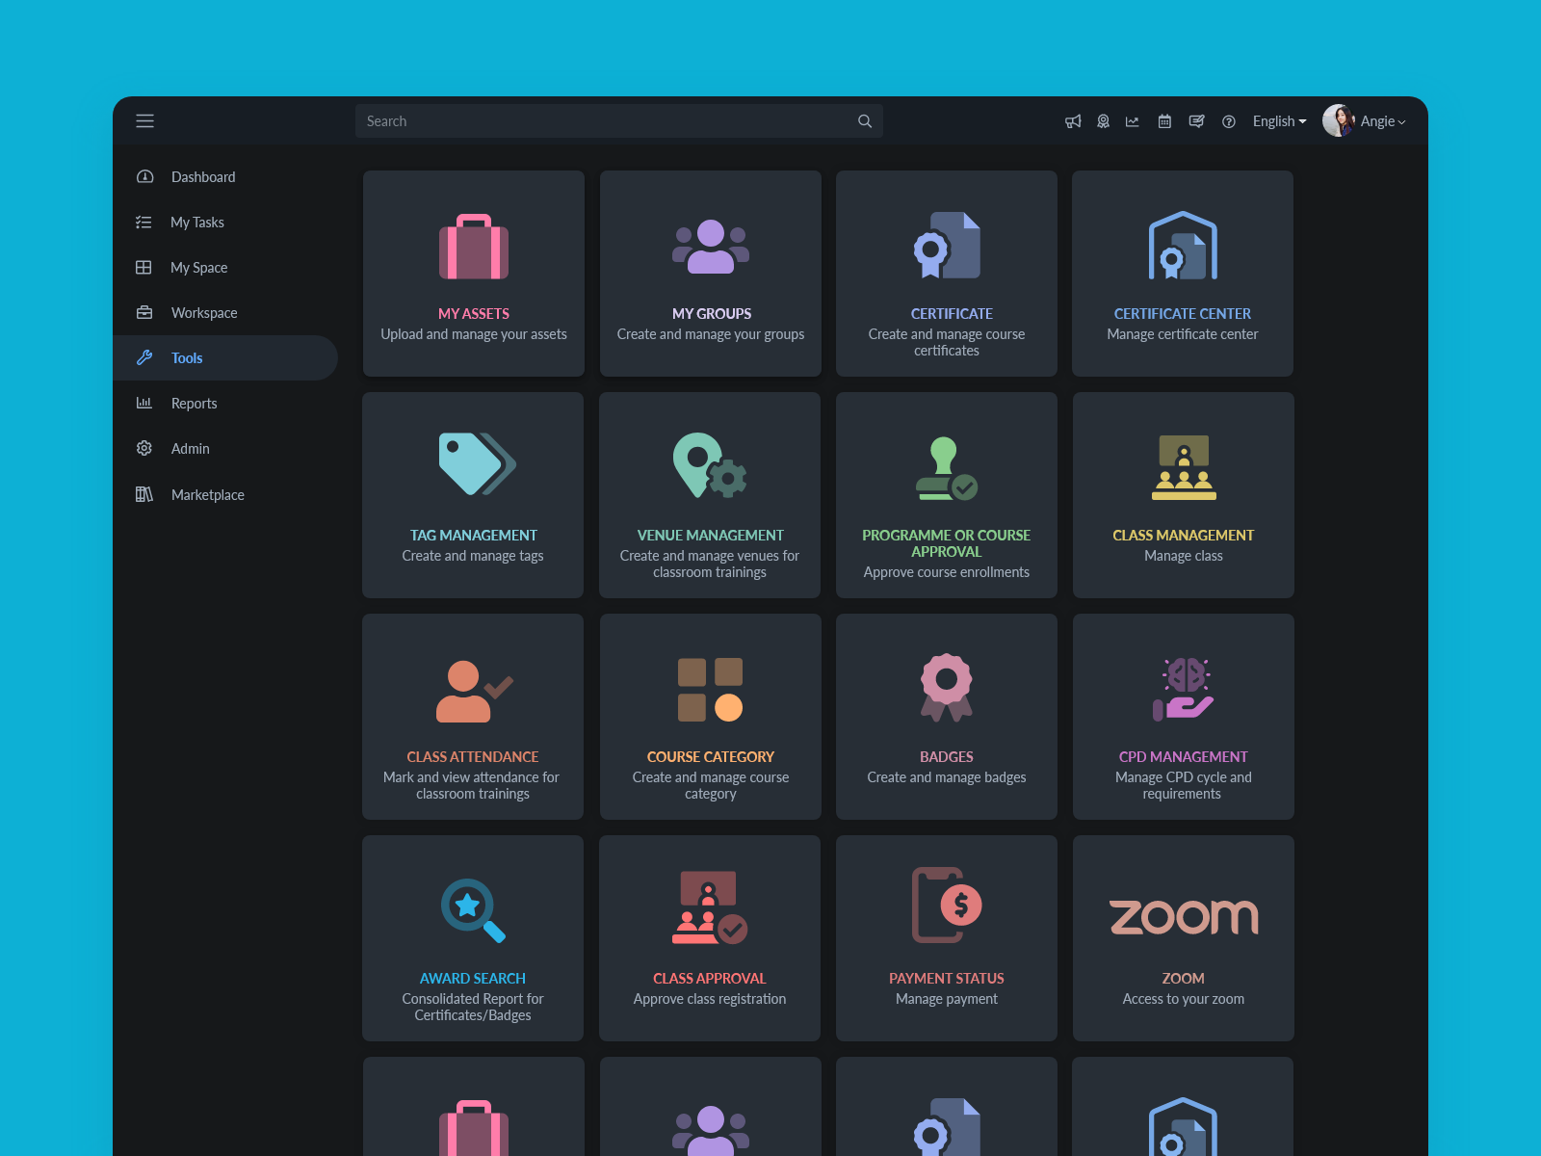Click the Class Management classroom icon

click(x=1184, y=467)
